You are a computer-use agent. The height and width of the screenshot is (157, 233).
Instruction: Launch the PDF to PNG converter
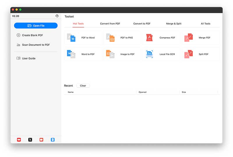pyautogui.click(x=122, y=38)
